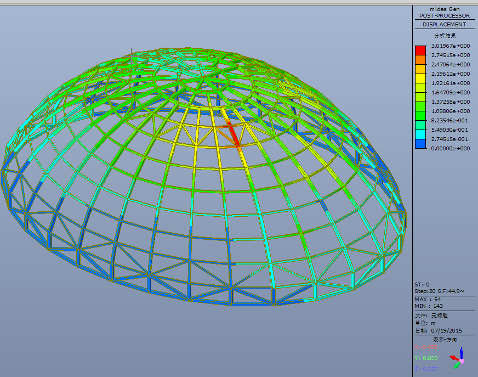Click the 分析结果 legend label
The height and width of the screenshot is (377, 478).
445,35
